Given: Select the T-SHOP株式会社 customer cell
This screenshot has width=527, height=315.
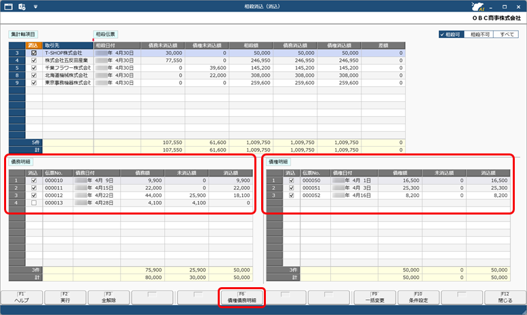Looking at the screenshot, I should [x=68, y=53].
